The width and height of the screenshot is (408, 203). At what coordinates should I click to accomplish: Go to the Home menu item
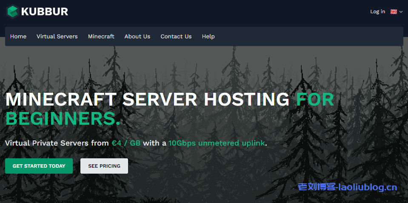18,37
